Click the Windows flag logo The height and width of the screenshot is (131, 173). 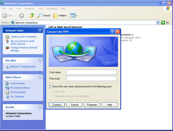[168, 8]
